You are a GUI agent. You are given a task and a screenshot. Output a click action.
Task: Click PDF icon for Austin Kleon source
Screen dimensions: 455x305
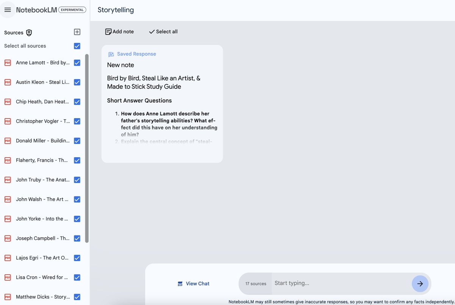8,82
